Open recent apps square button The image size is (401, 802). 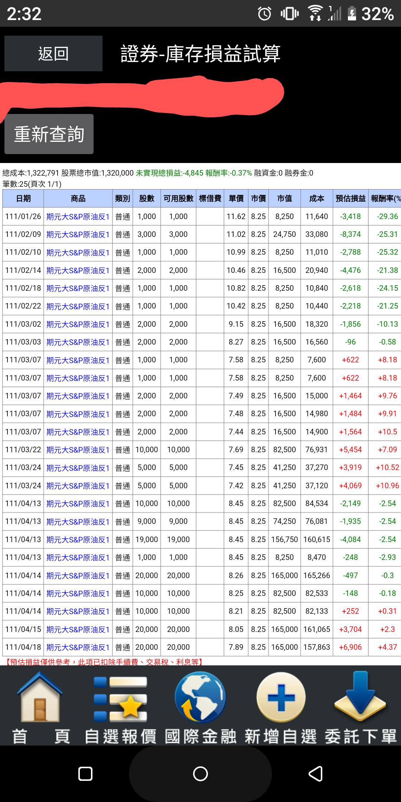tap(85, 774)
